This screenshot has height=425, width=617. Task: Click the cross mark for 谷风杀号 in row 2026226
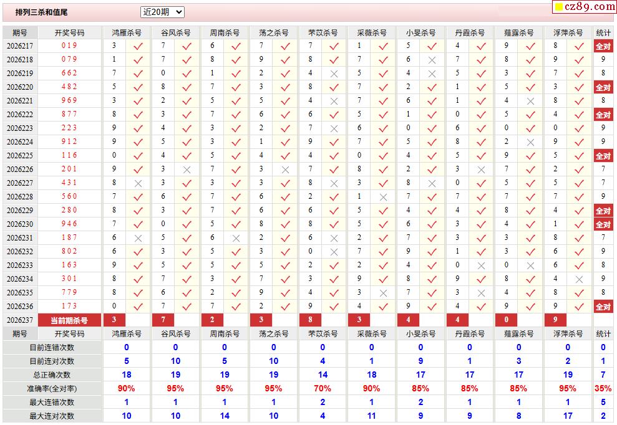click(187, 170)
